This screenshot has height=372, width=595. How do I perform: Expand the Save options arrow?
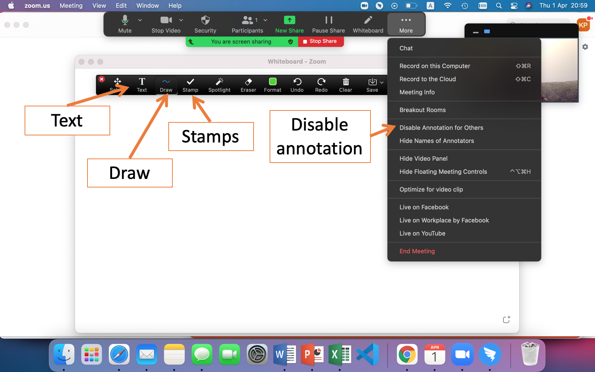[382, 83]
